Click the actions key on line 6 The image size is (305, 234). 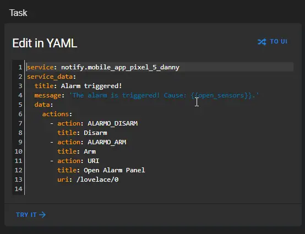click(x=56, y=114)
